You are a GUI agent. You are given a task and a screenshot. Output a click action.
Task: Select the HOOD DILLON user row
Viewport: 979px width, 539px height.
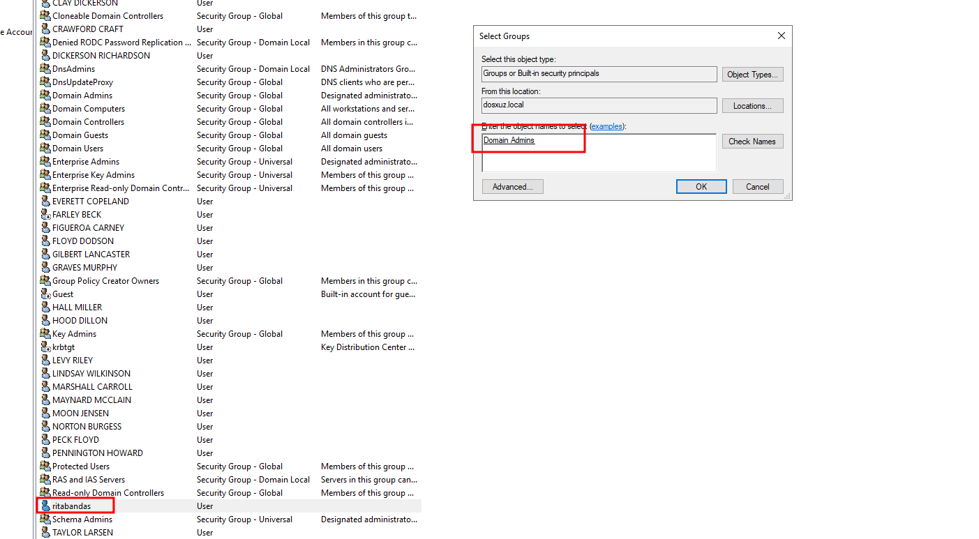(80, 321)
